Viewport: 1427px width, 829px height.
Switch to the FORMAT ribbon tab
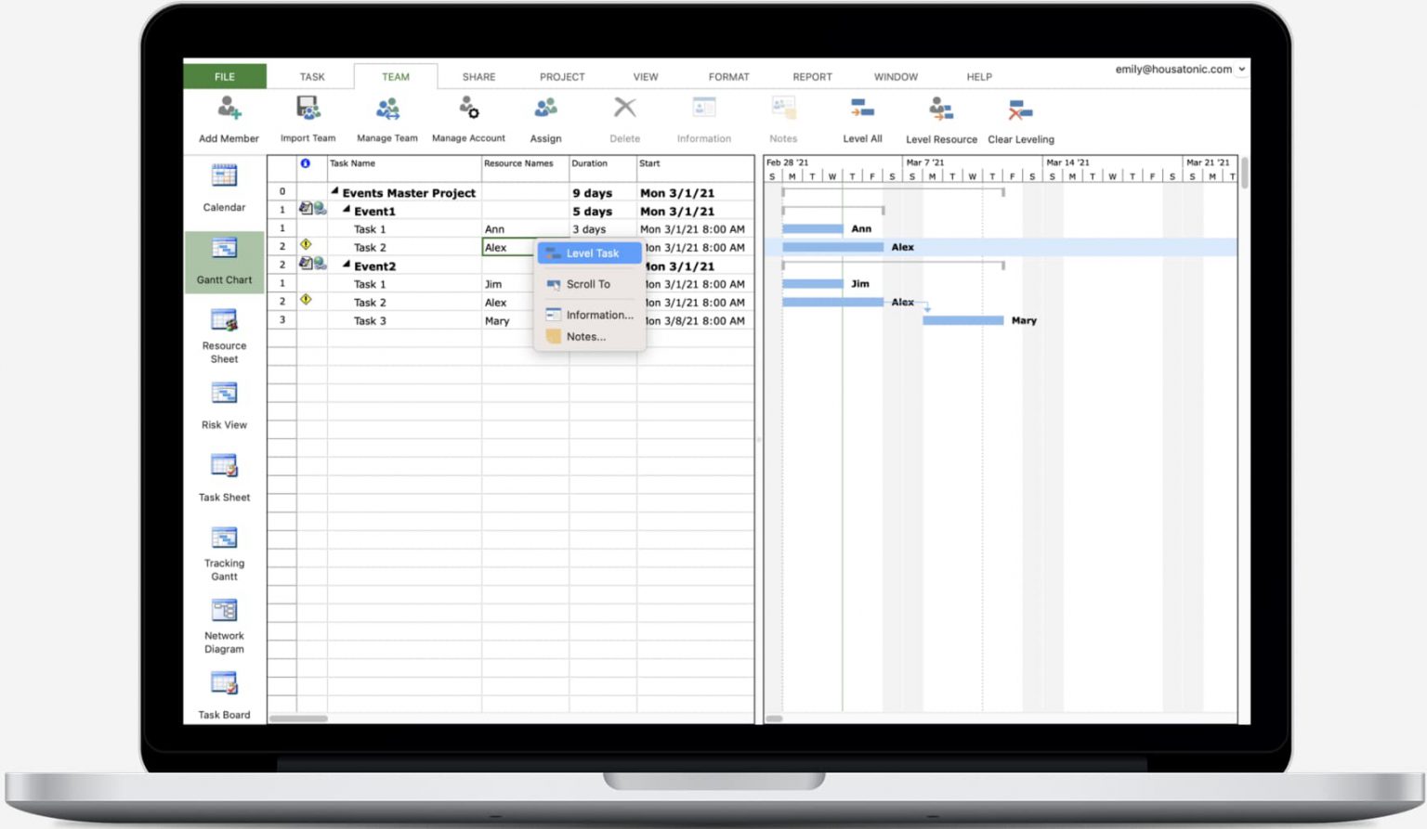tap(728, 76)
